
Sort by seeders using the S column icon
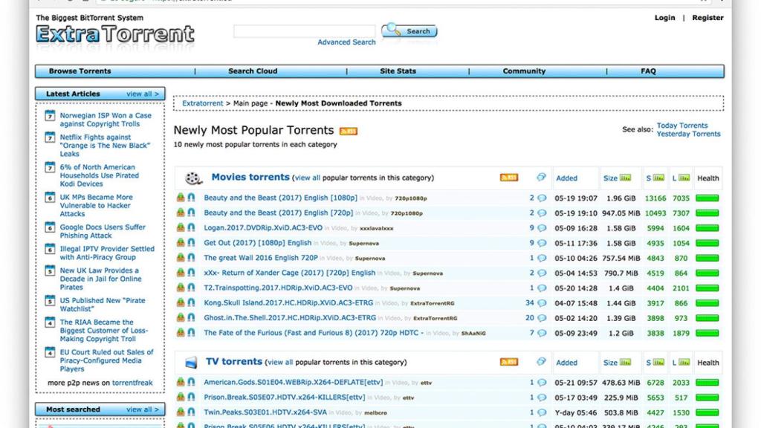point(659,178)
